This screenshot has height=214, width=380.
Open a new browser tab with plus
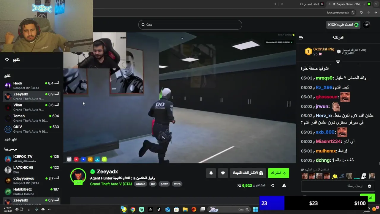pos(275,4)
